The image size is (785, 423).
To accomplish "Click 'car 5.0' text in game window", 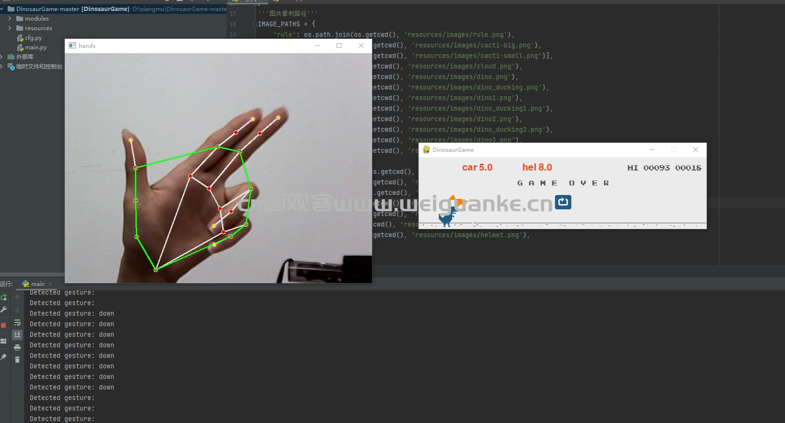I will click(x=477, y=167).
